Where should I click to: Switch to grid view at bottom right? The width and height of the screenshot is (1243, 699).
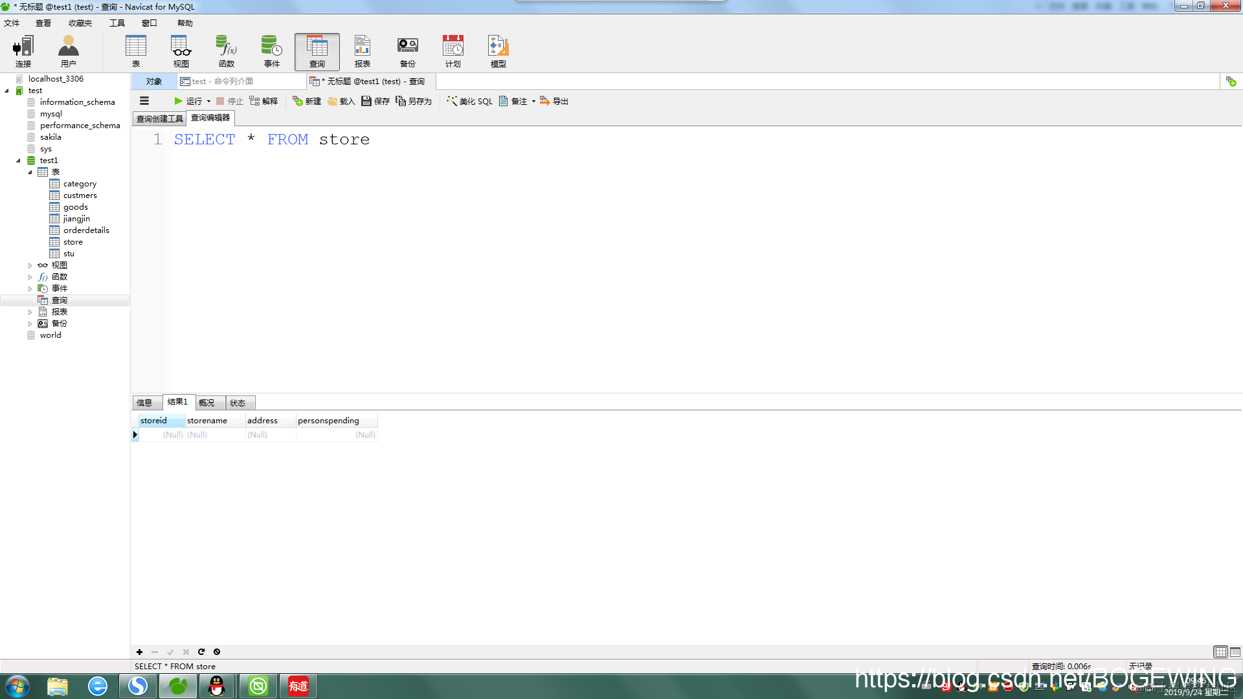click(x=1220, y=652)
